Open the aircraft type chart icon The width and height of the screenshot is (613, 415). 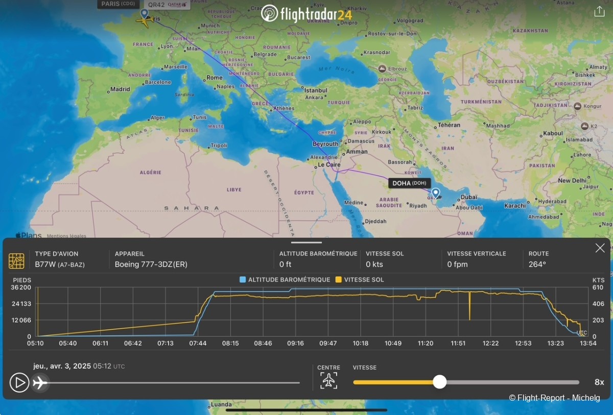(16, 260)
